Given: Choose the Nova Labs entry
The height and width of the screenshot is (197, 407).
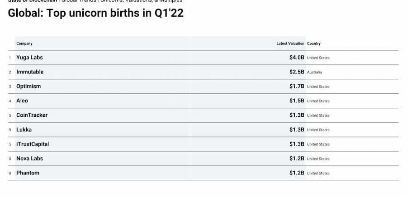Looking at the screenshot, I should click(29, 158).
